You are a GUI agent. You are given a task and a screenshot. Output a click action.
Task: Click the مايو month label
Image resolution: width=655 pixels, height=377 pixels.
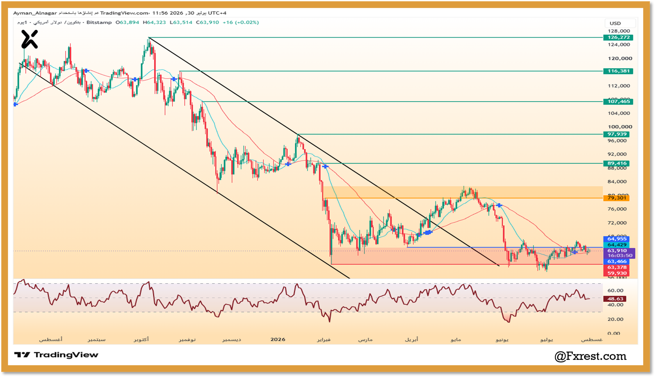[456, 340]
